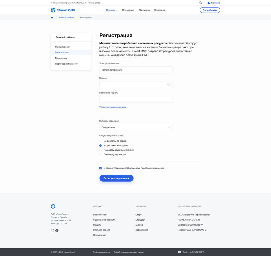271x256 pixels.
Task: Open 'Возможности' footer link
Action: coord(100,215)
